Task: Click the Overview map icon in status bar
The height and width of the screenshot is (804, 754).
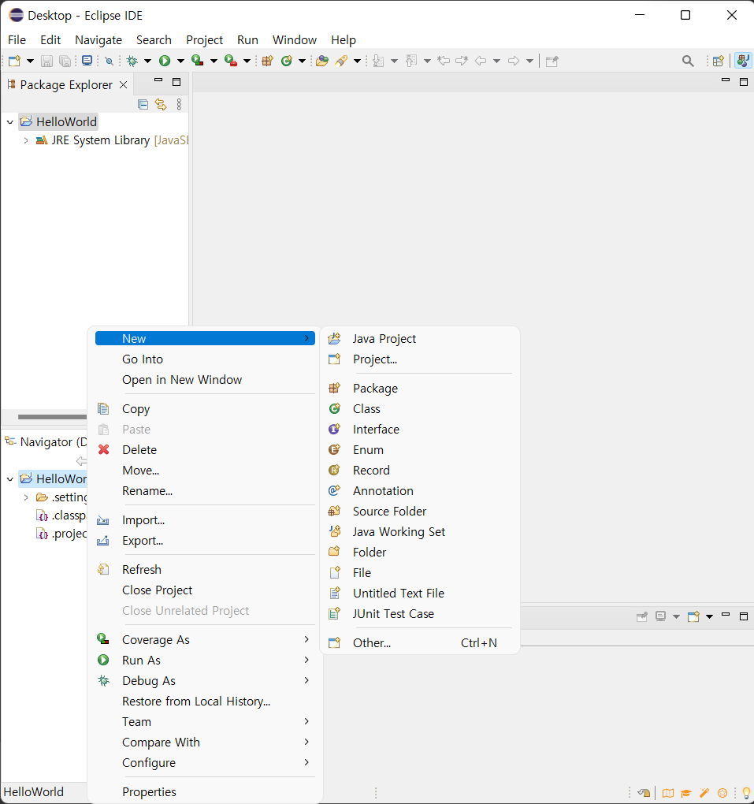Action: pos(668,793)
